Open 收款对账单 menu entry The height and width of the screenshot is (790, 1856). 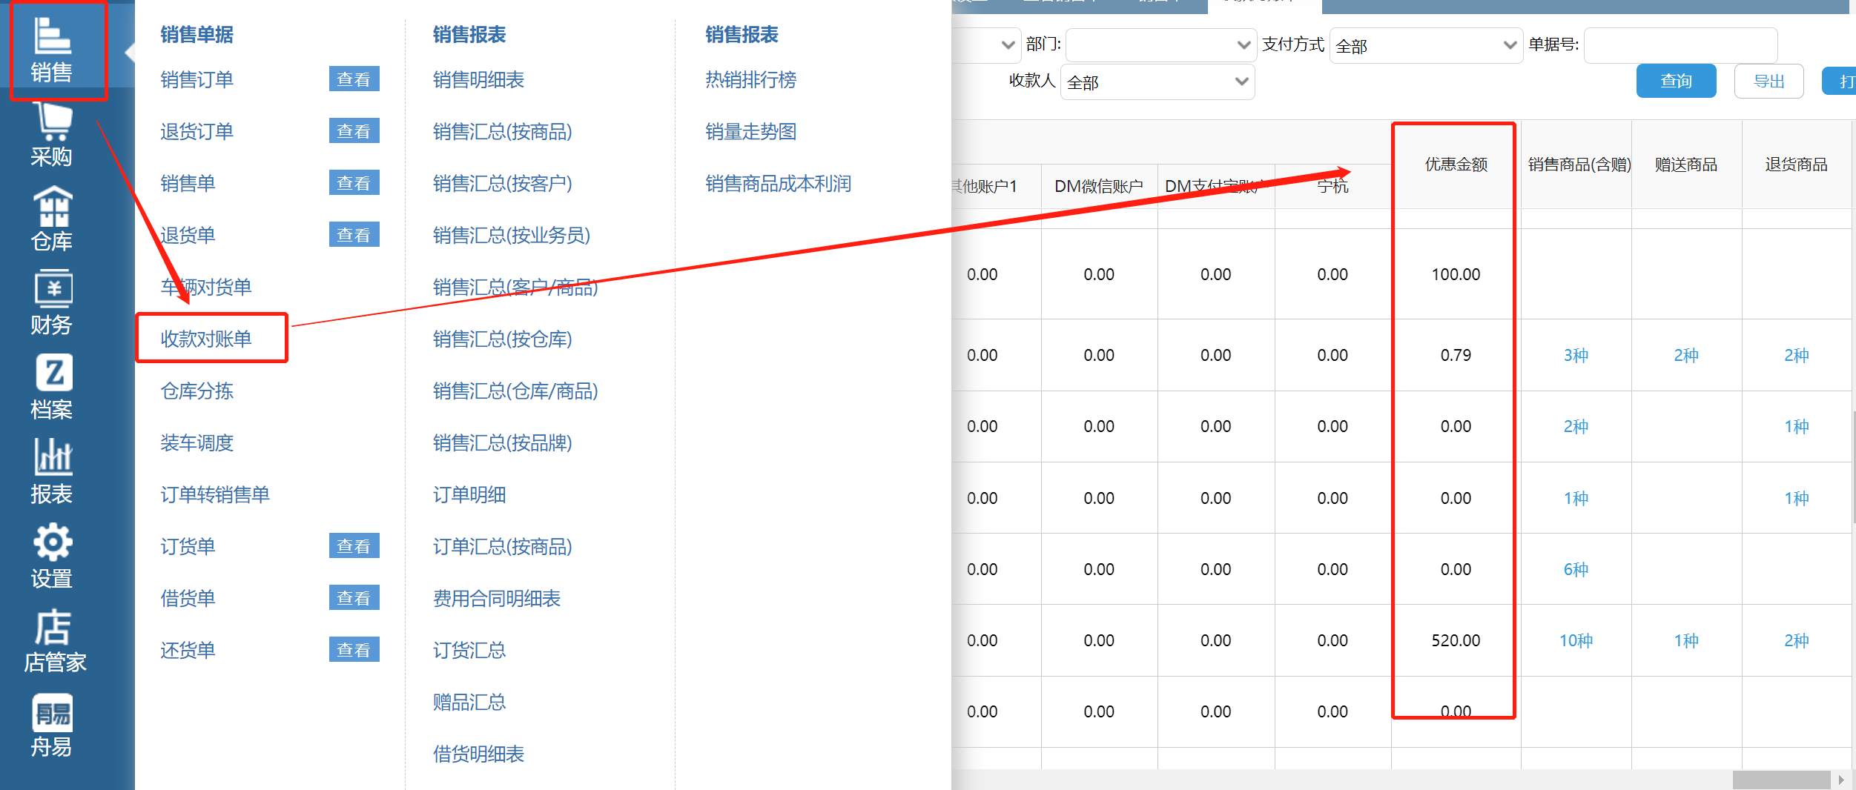(206, 339)
